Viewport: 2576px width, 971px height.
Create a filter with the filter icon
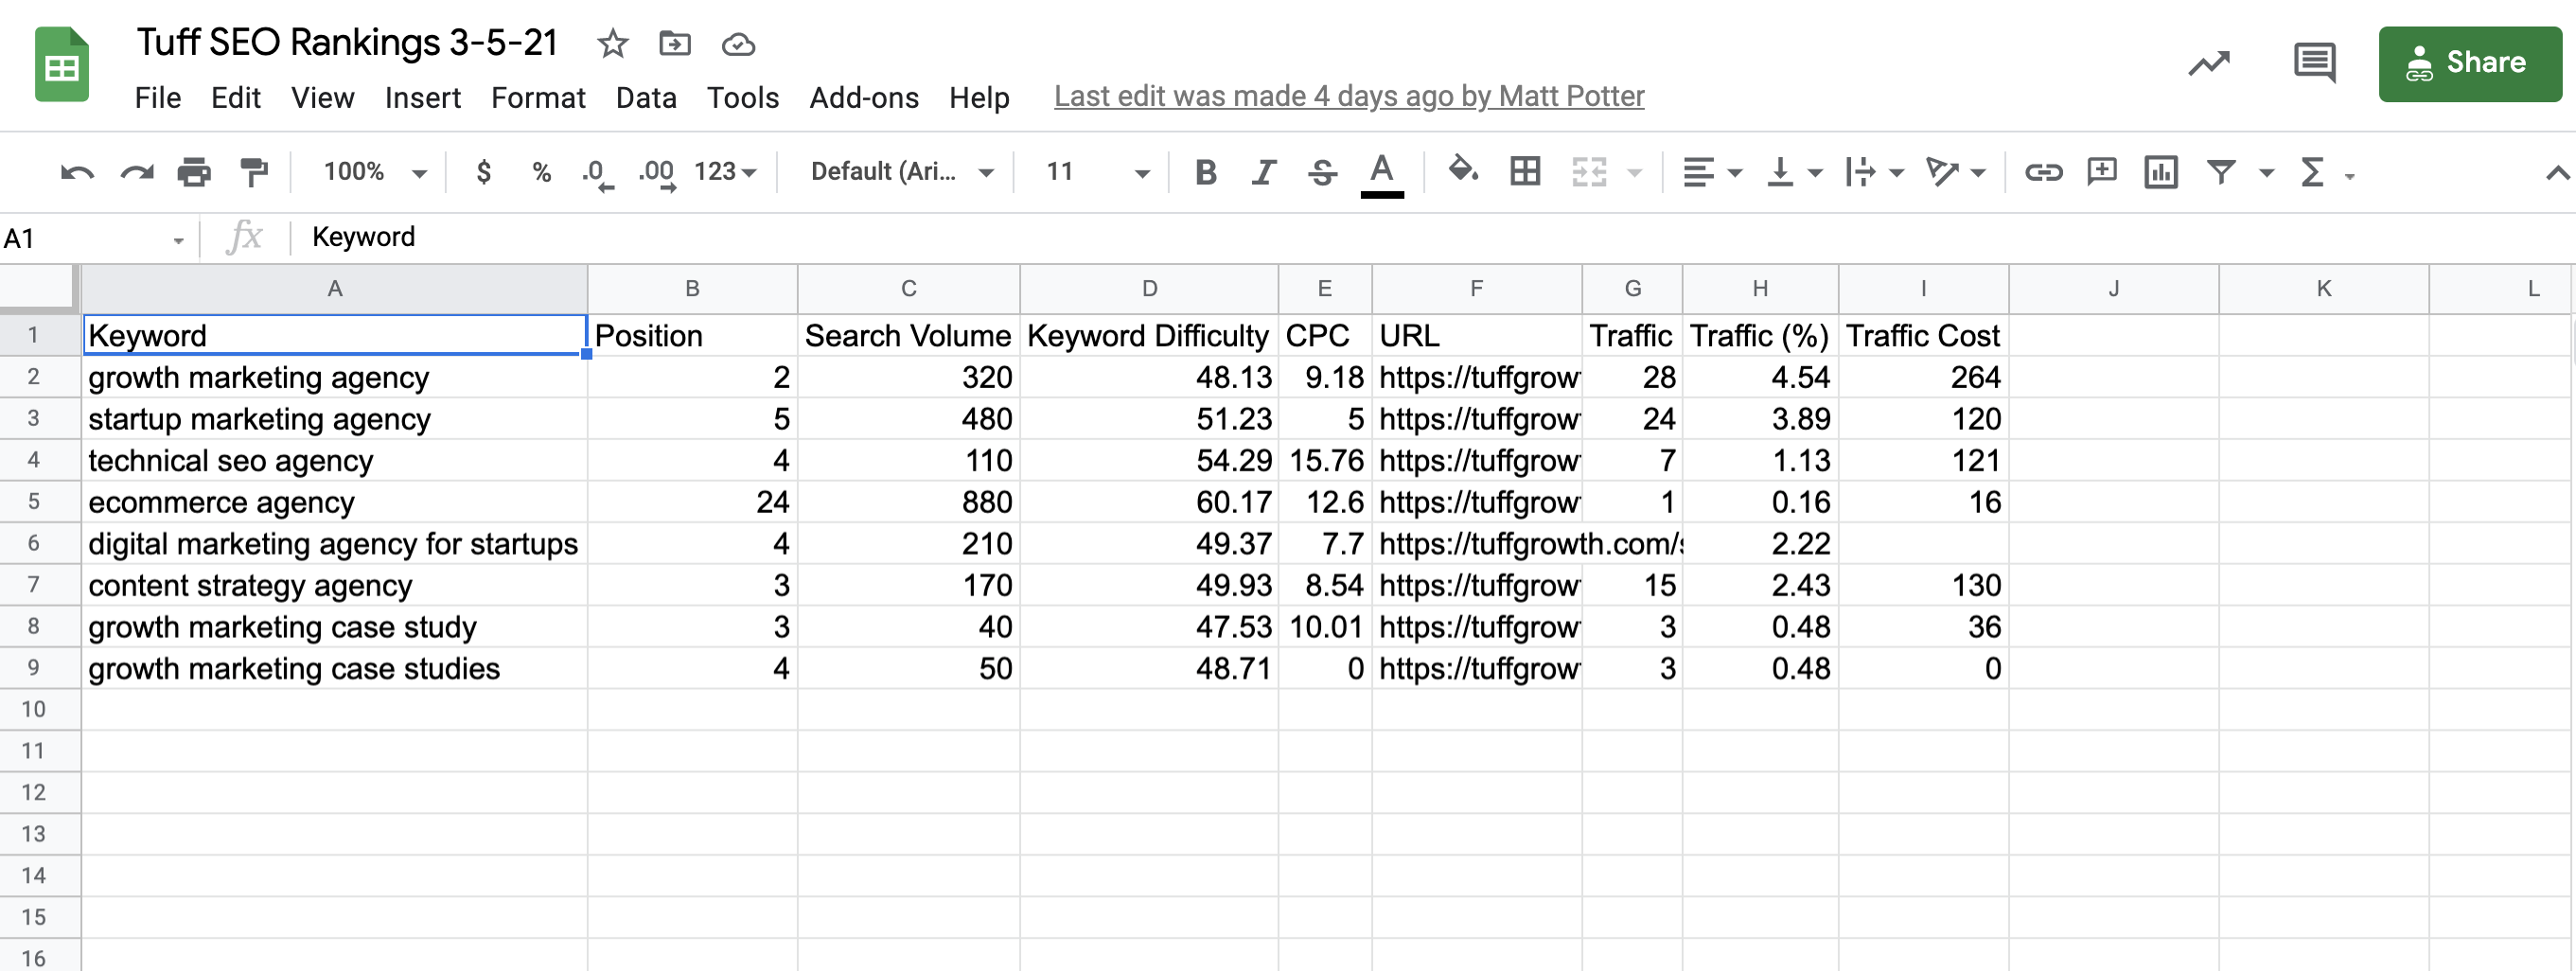[2220, 171]
